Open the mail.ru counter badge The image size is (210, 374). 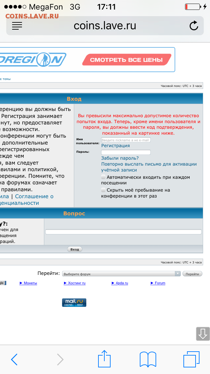coord(74,303)
